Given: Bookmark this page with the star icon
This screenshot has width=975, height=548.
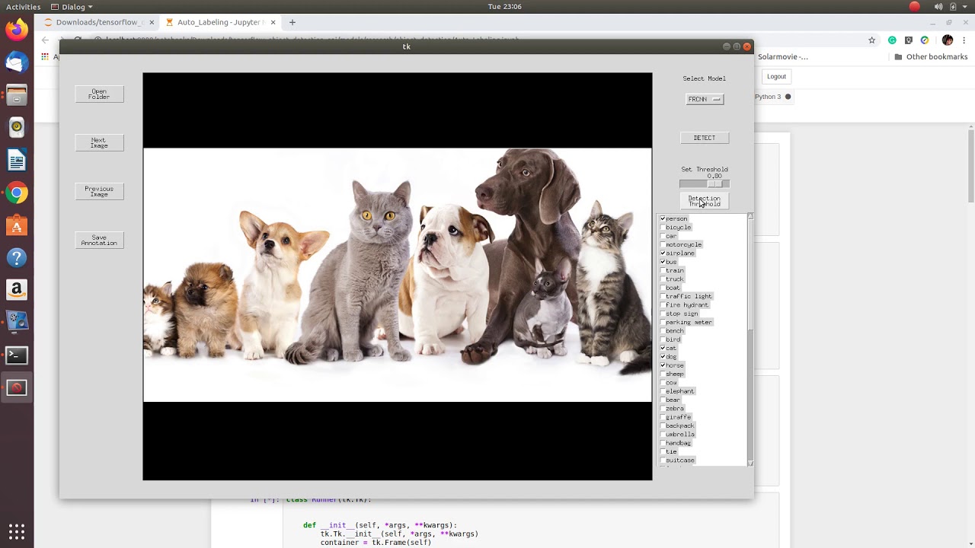Looking at the screenshot, I should click(x=872, y=40).
